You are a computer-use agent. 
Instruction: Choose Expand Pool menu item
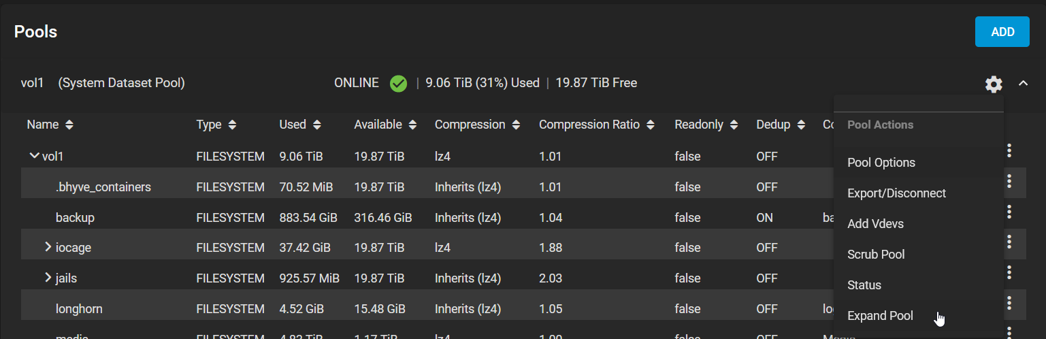point(880,316)
